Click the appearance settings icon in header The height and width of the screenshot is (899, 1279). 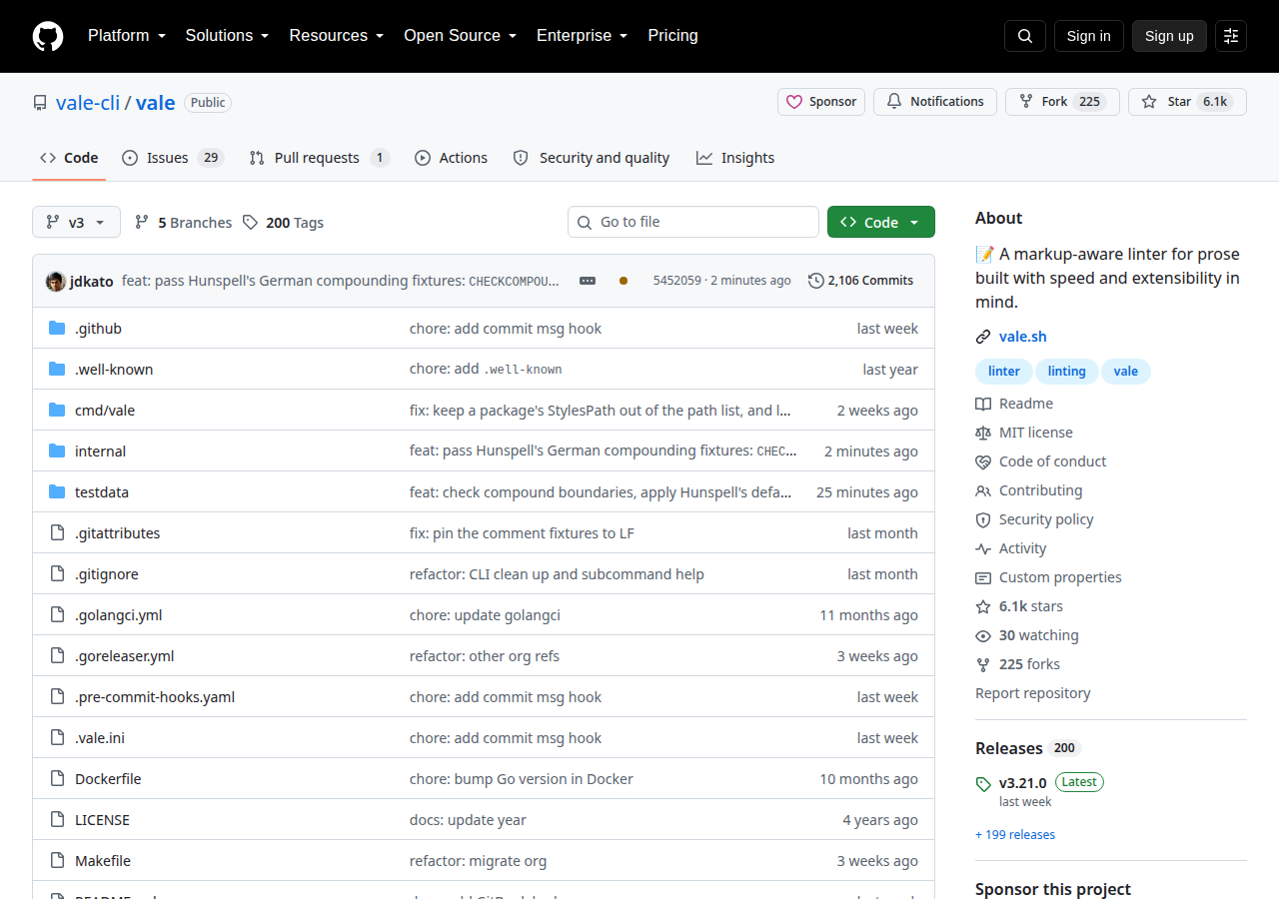pos(1231,36)
